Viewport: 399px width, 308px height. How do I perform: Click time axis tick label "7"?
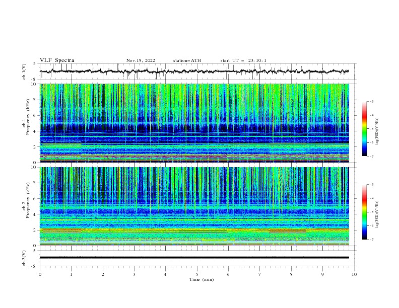(x=260, y=274)
